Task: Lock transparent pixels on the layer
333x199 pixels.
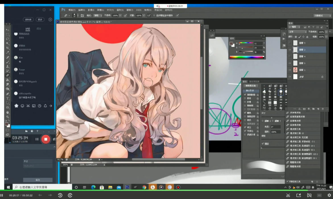Action: (296, 37)
